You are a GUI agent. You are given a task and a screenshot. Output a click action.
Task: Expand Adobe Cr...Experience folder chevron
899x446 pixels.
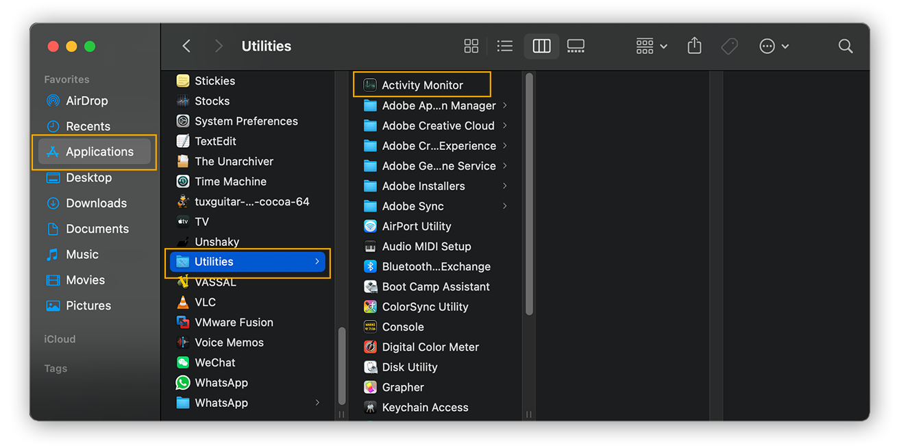click(x=505, y=146)
